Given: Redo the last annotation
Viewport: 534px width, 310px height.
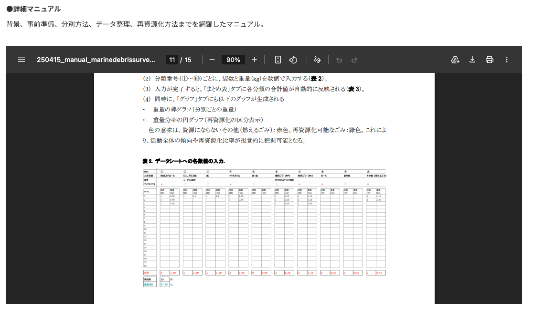Looking at the screenshot, I should click(x=354, y=60).
